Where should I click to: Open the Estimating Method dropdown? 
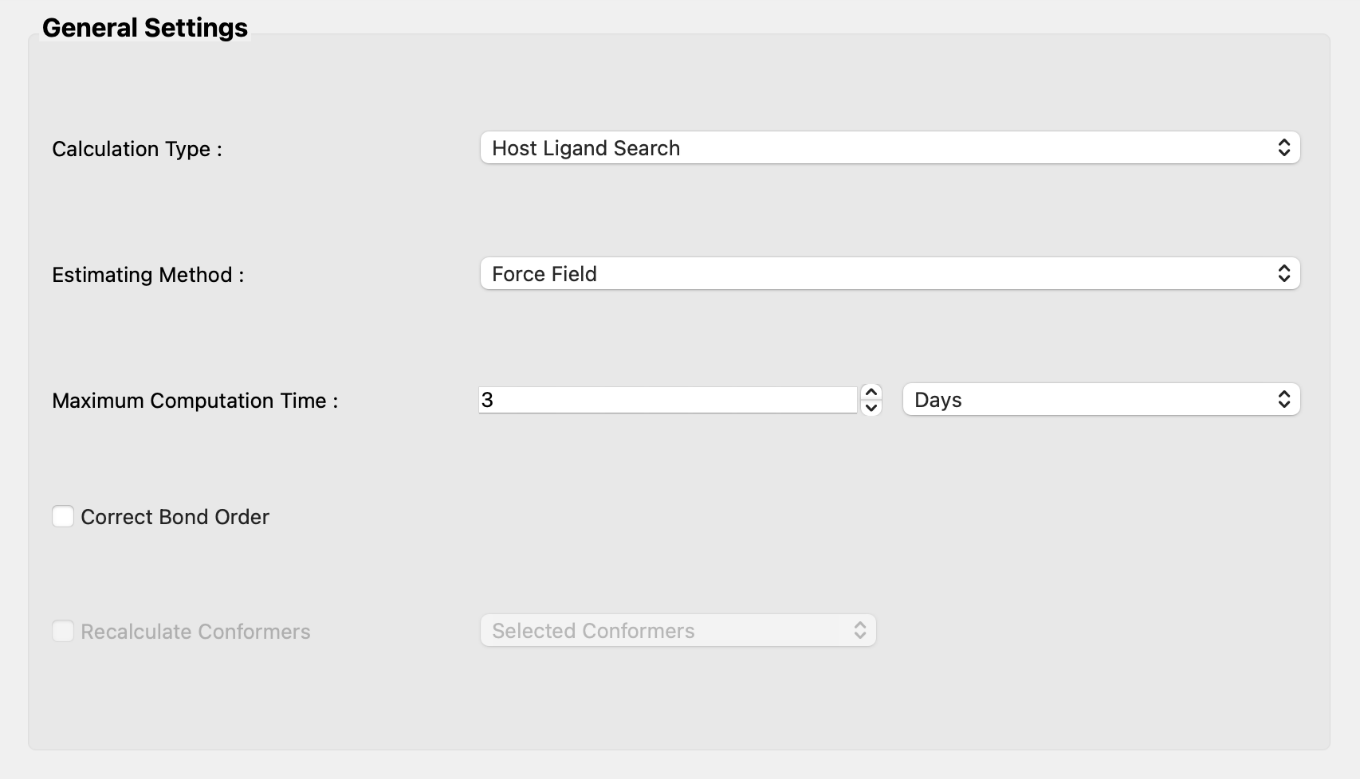click(890, 273)
